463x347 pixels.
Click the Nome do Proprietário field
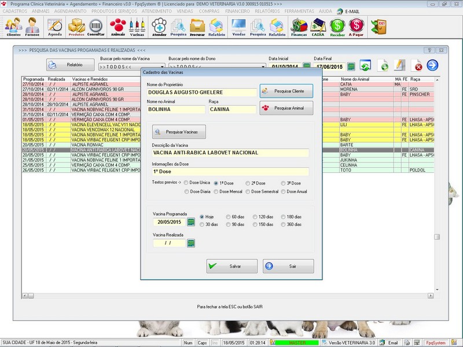202,93
